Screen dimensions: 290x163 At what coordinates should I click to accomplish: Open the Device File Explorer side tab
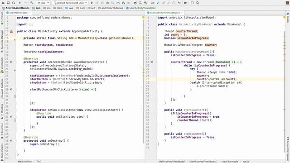pos(288,149)
